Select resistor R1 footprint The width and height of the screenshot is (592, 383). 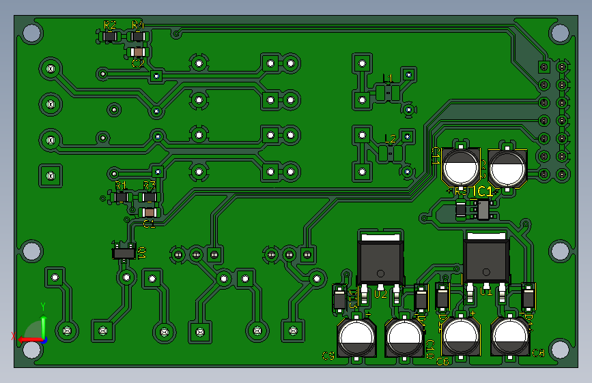coord(121,197)
